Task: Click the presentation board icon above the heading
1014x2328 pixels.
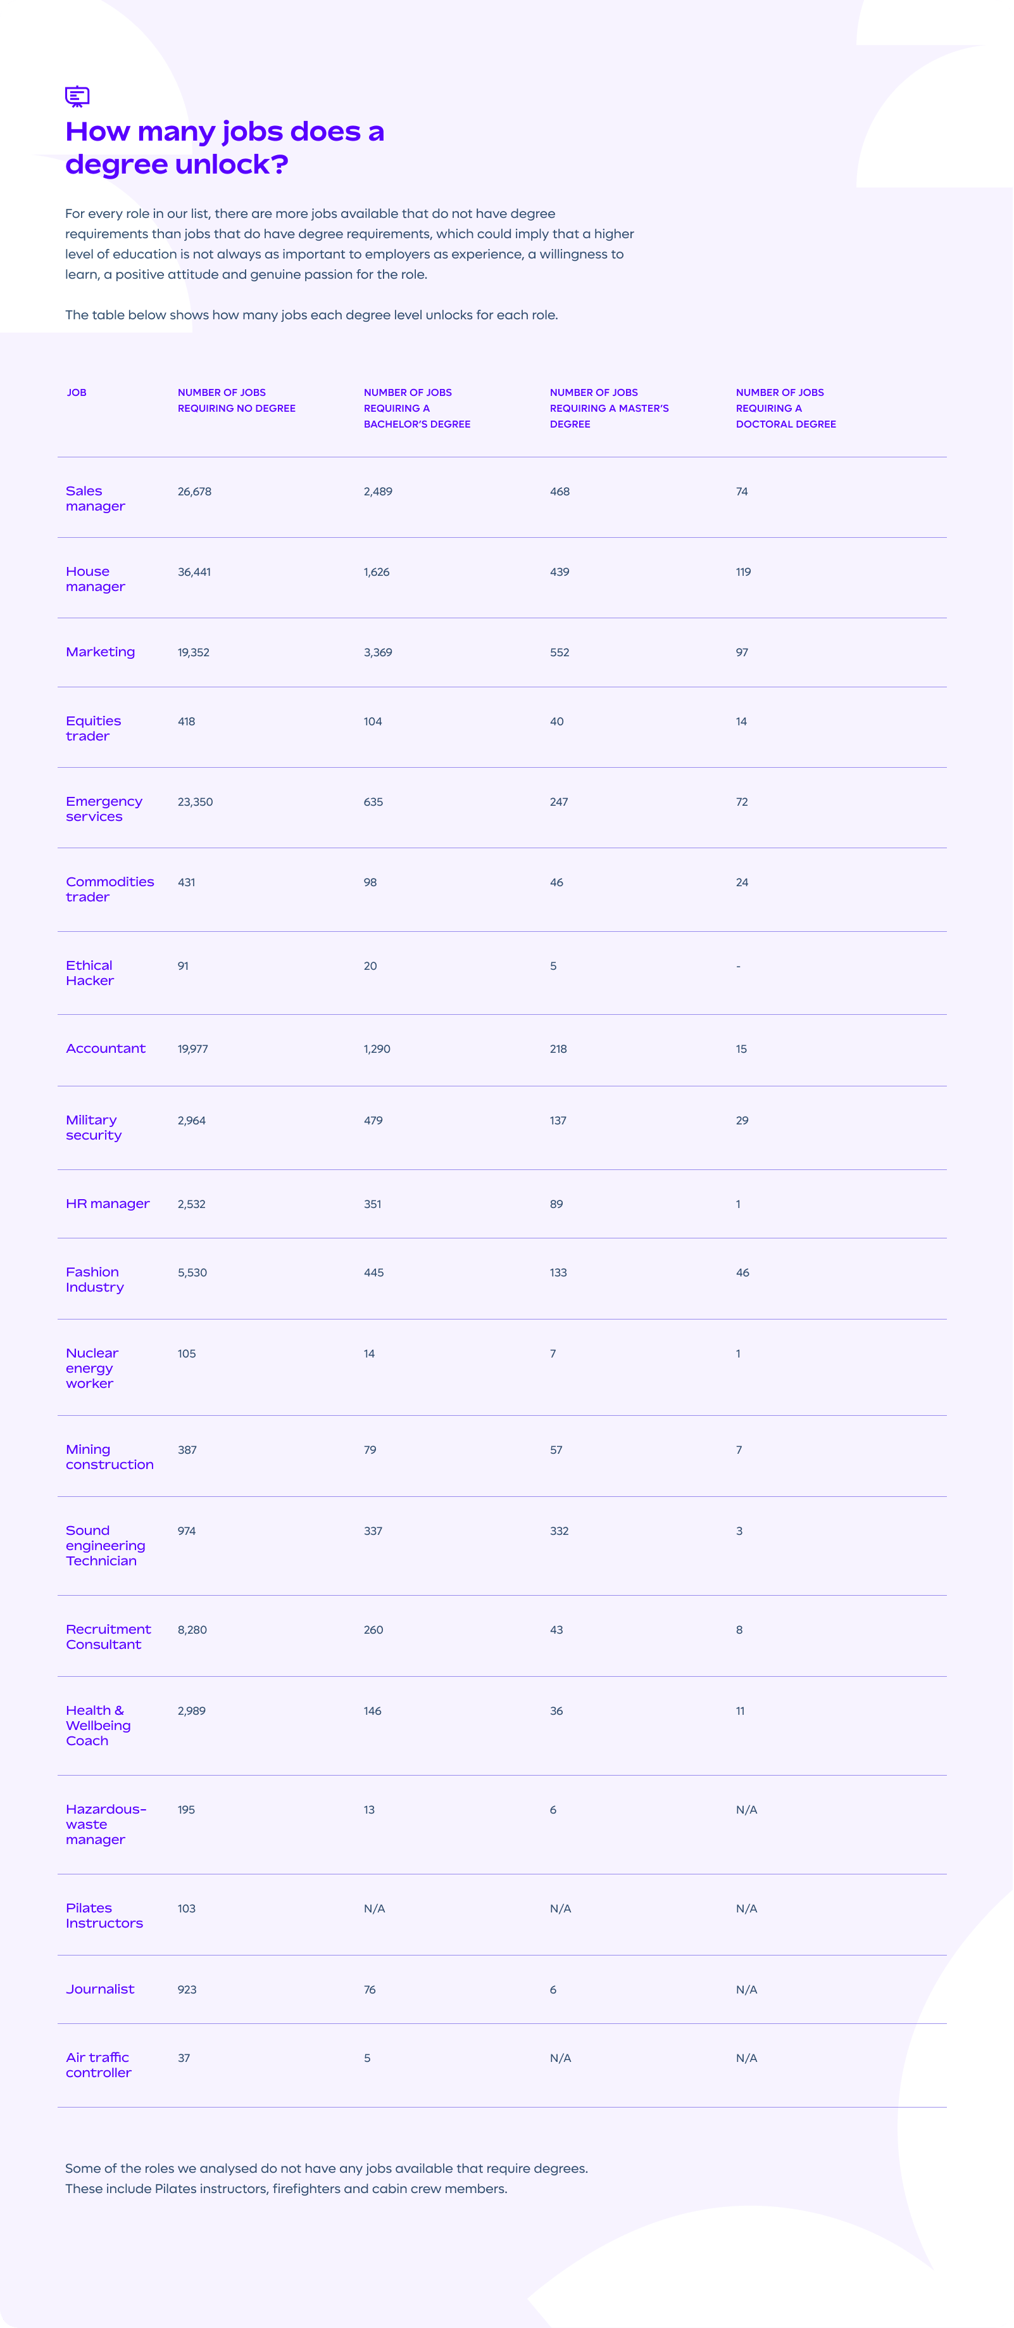Action: point(77,96)
